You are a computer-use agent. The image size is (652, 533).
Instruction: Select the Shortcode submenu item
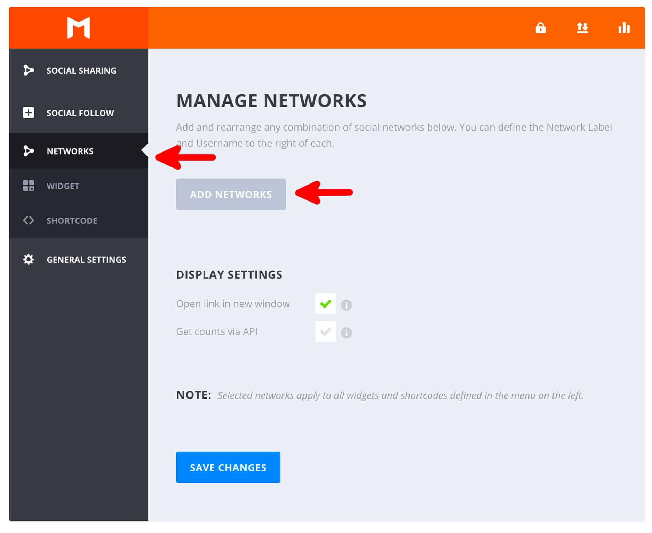(x=79, y=221)
